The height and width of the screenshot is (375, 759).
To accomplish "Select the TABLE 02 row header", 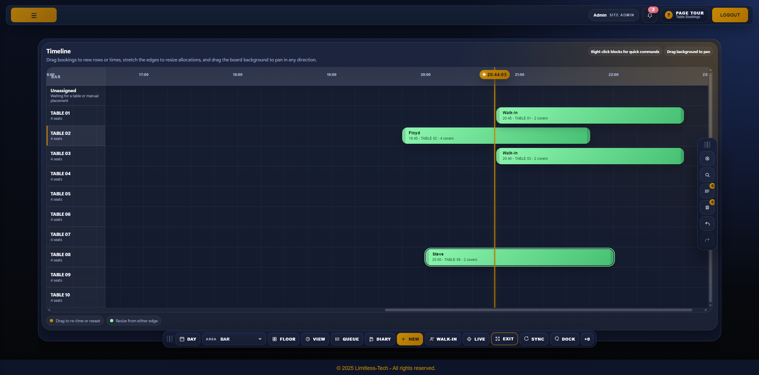I will point(76,136).
